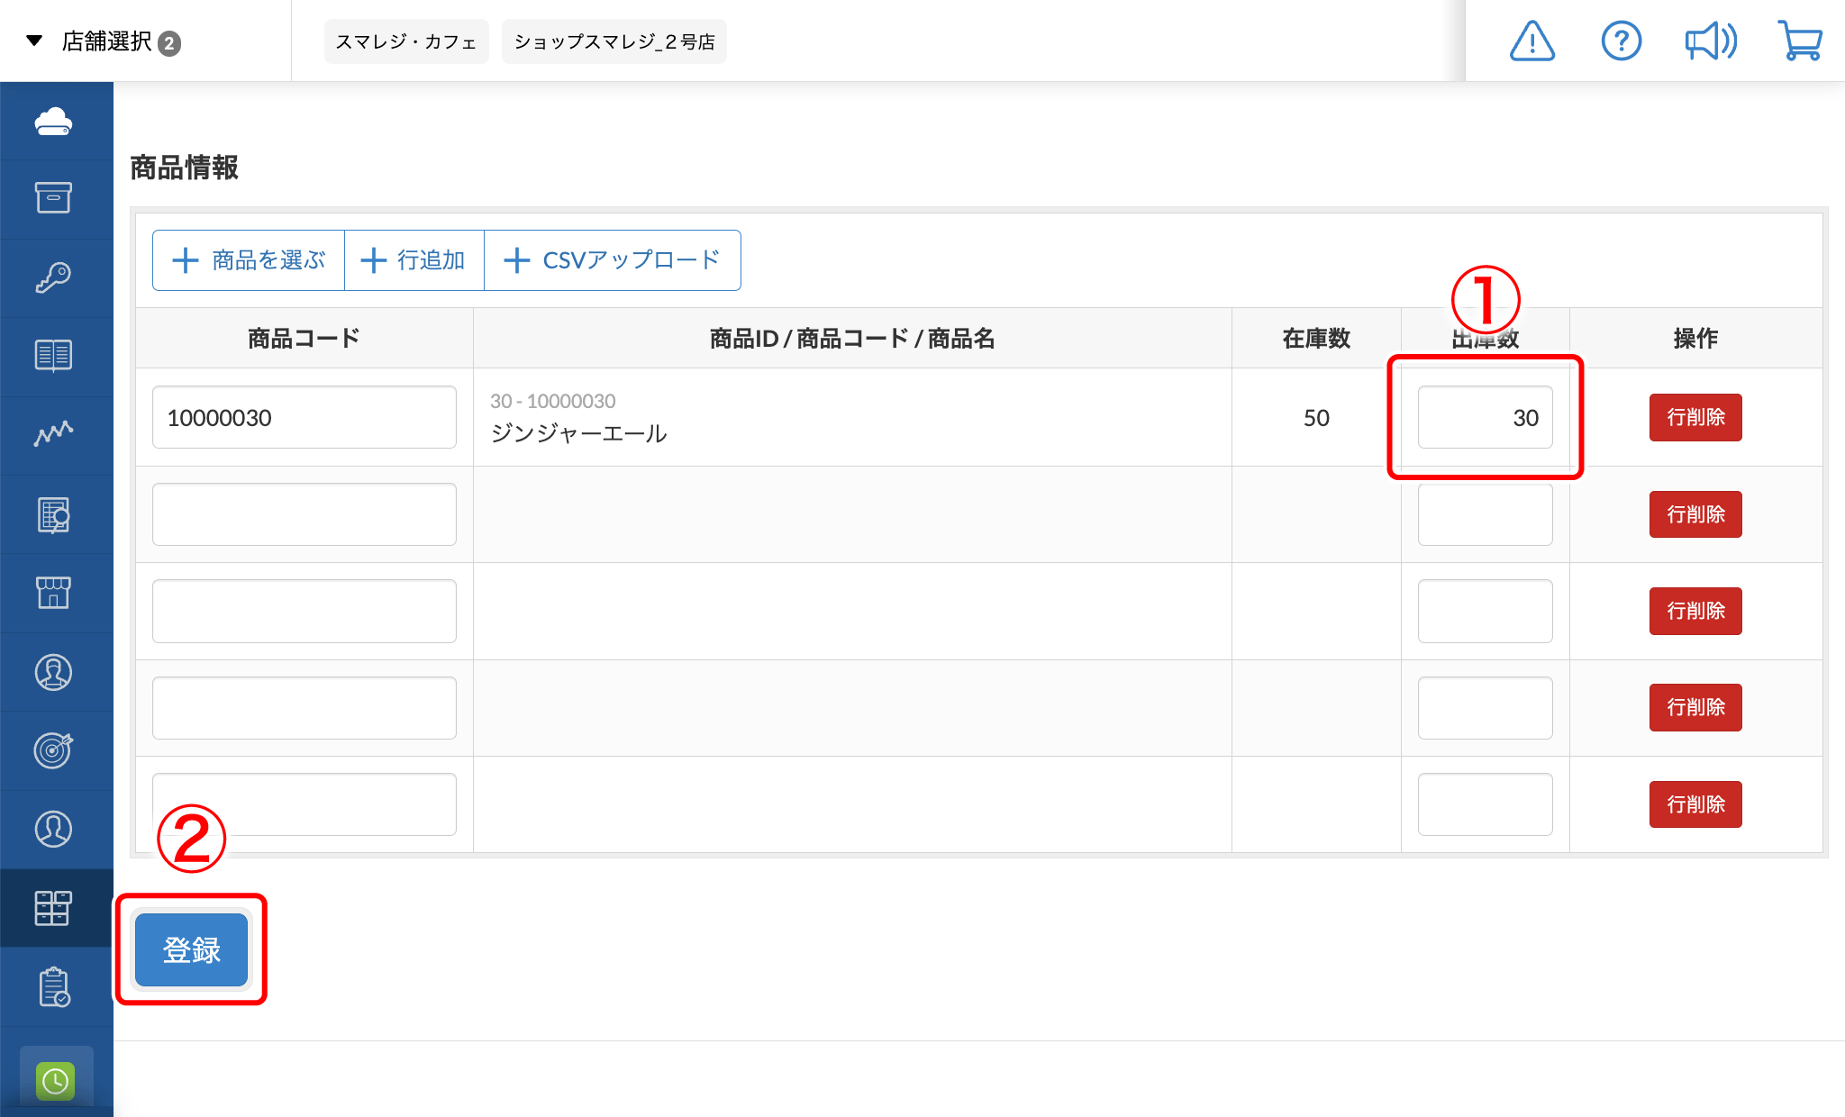Open the archive box sidebar icon
1845x1117 pixels.
point(54,198)
